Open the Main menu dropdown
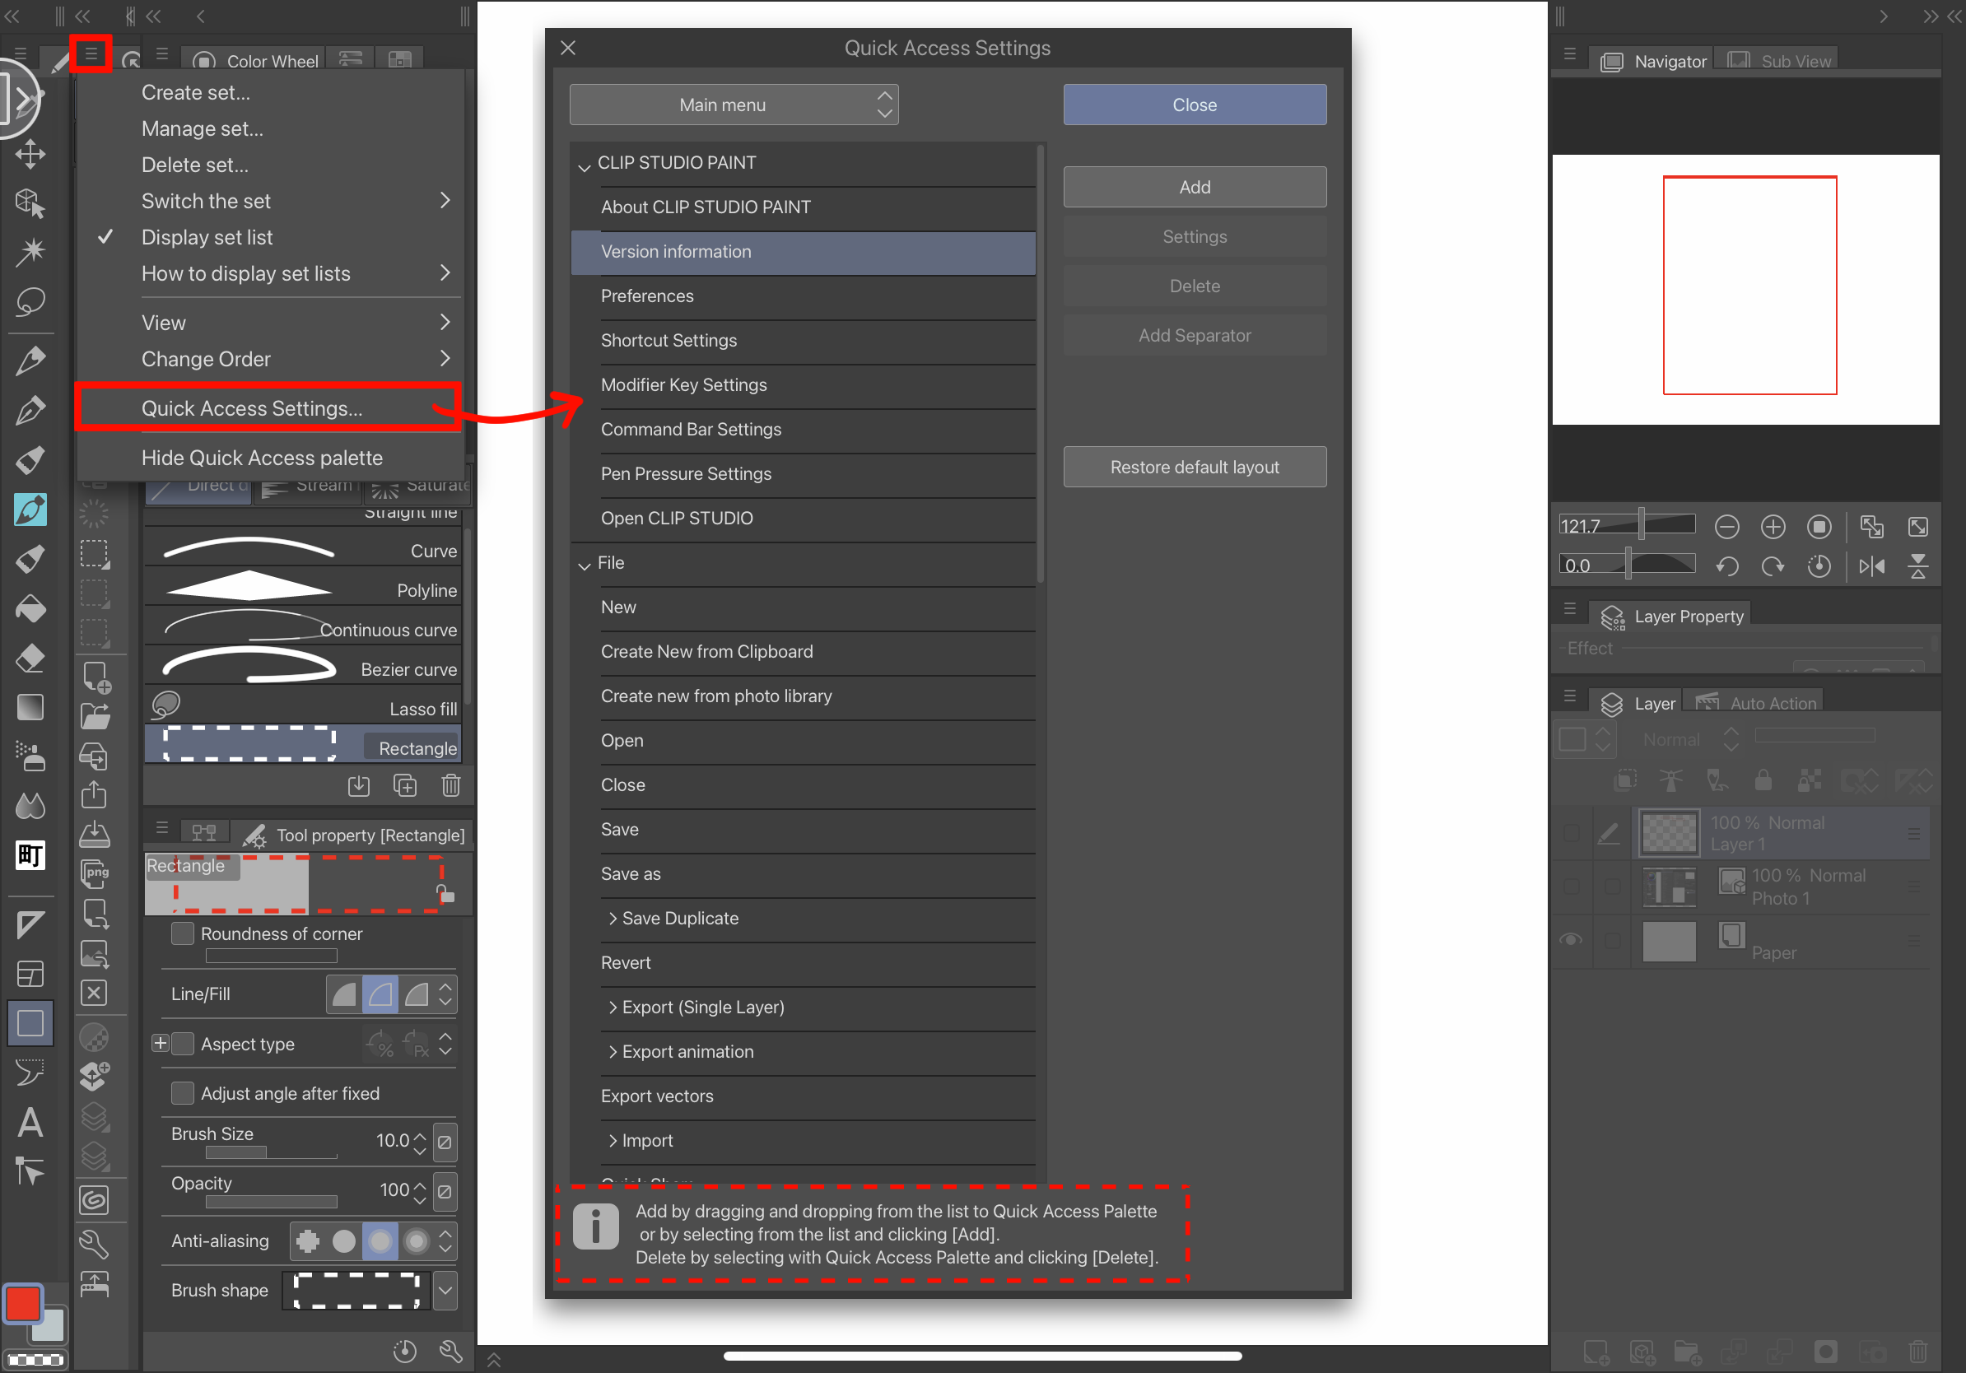 pyautogui.click(x=733, y=105)
